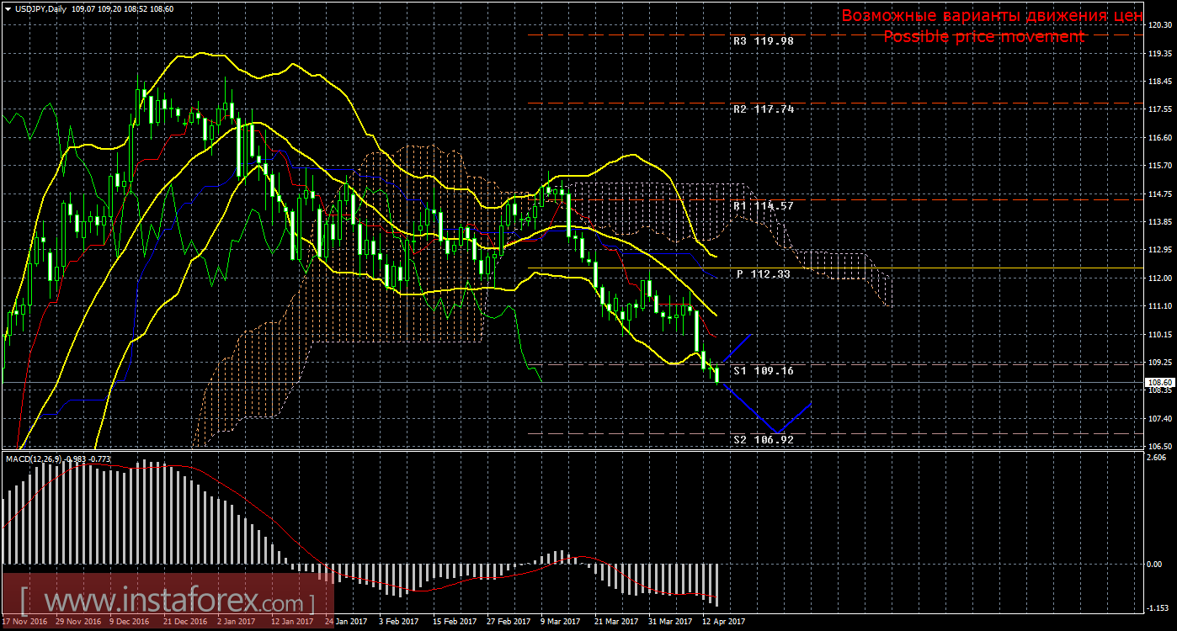
Task: Click the 0.00 level on MACD axis
Action: pyautogui.click(x=1155, y=564)
